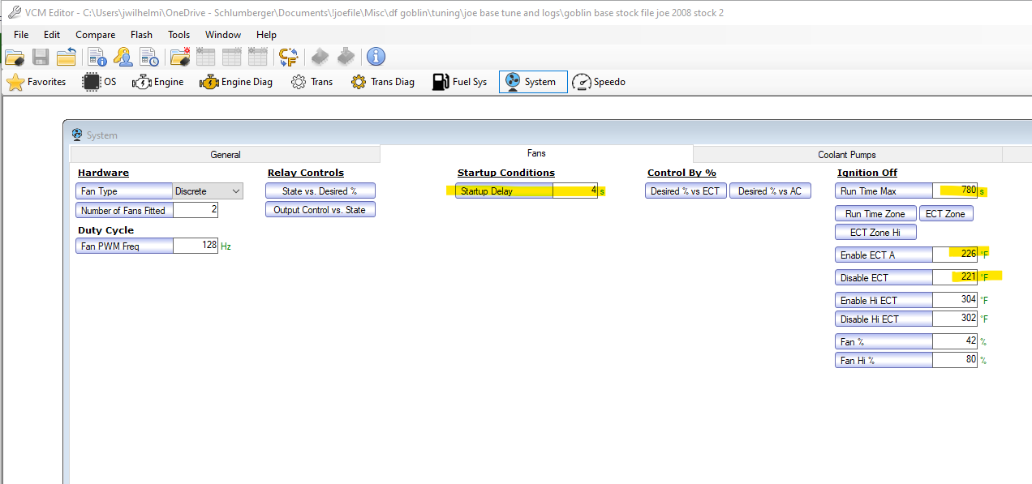Click the folder icon with blue arrow
The image size is (1032, 484).
click(x=67, y=57)
